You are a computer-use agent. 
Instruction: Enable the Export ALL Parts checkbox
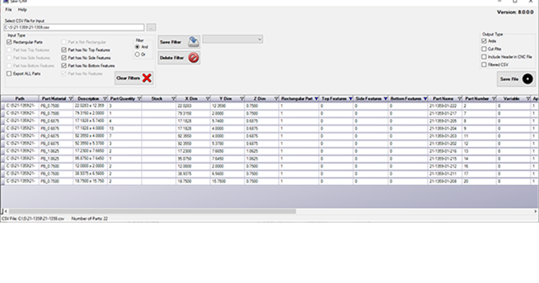click(x=9, y=73)
